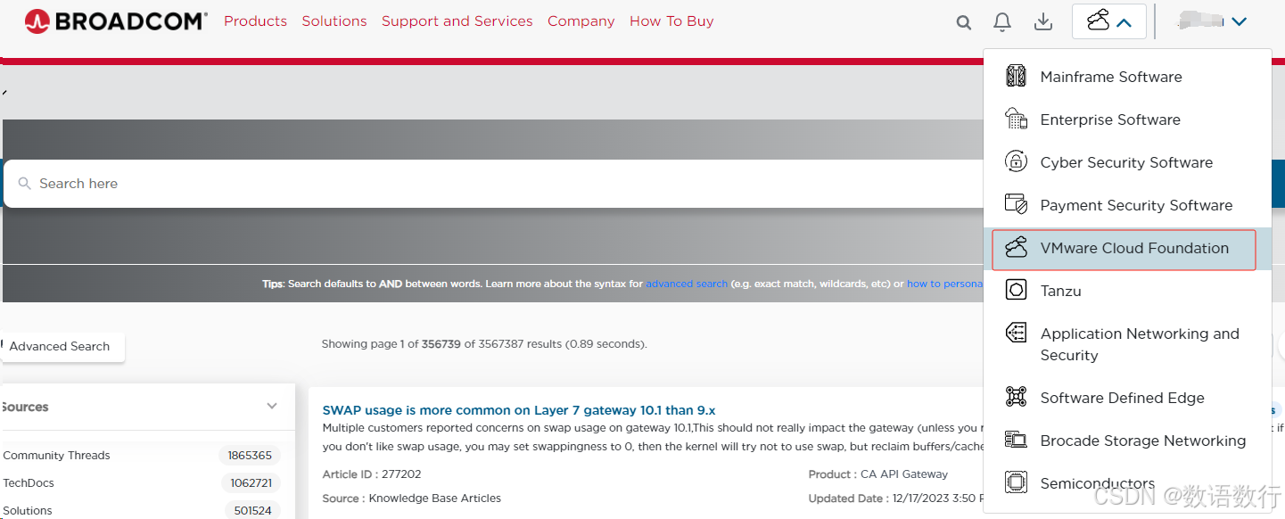
Task: Click the Community Threads count 1865365
Action: click(x=250, y=455)
